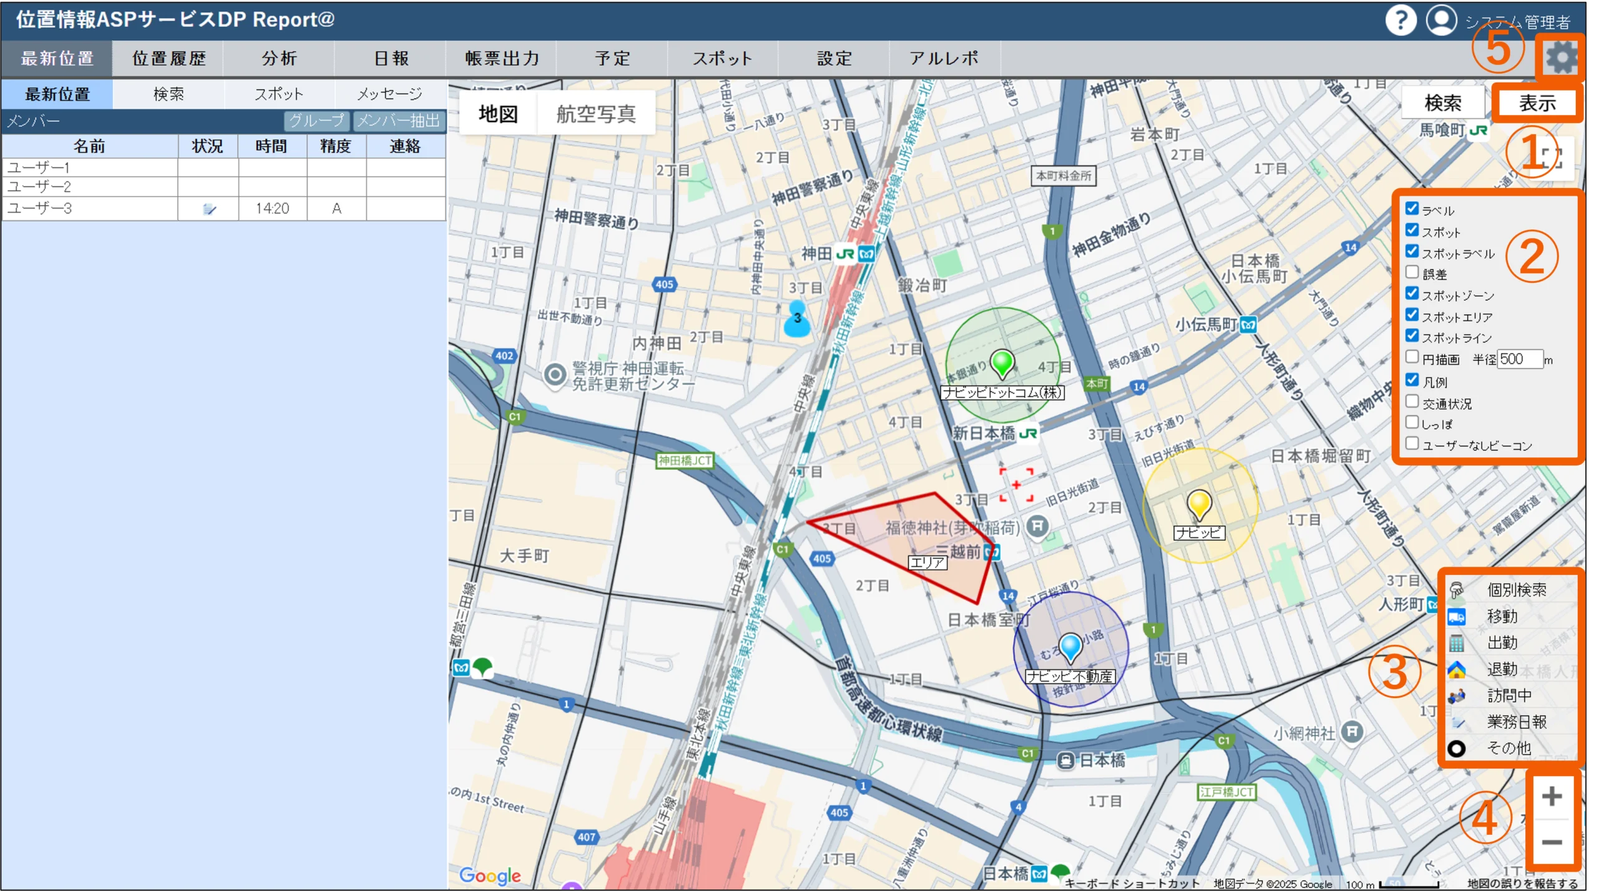This screenshot has width=1599, height=891.
Task: Open the help question mark icon
Action: pos(1400,21)
